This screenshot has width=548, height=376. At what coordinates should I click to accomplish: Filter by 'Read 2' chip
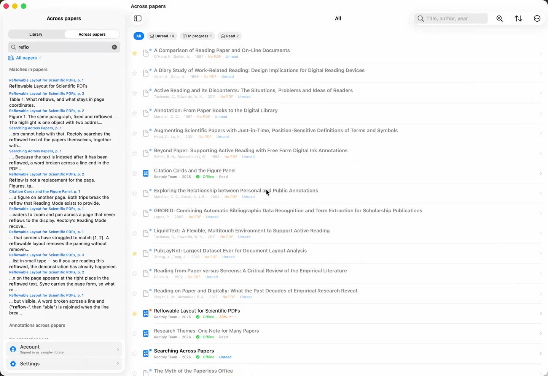229,36
